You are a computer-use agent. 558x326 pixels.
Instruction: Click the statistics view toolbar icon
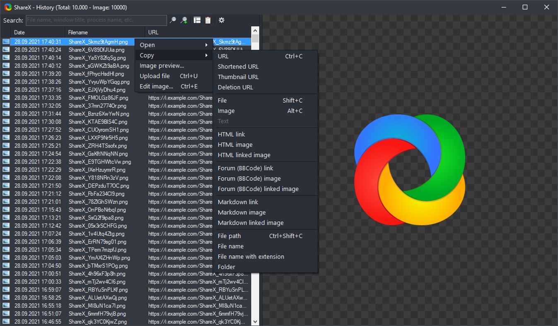[x=196, y=20]
